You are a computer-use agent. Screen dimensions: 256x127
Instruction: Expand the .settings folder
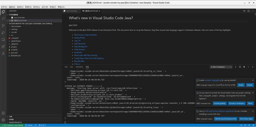34,29
